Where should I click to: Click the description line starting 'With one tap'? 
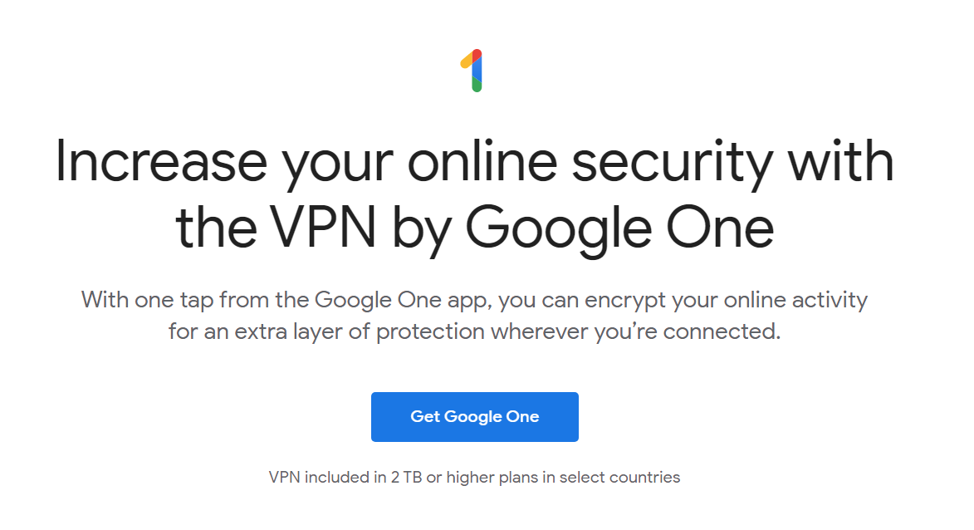click(475, 300)
